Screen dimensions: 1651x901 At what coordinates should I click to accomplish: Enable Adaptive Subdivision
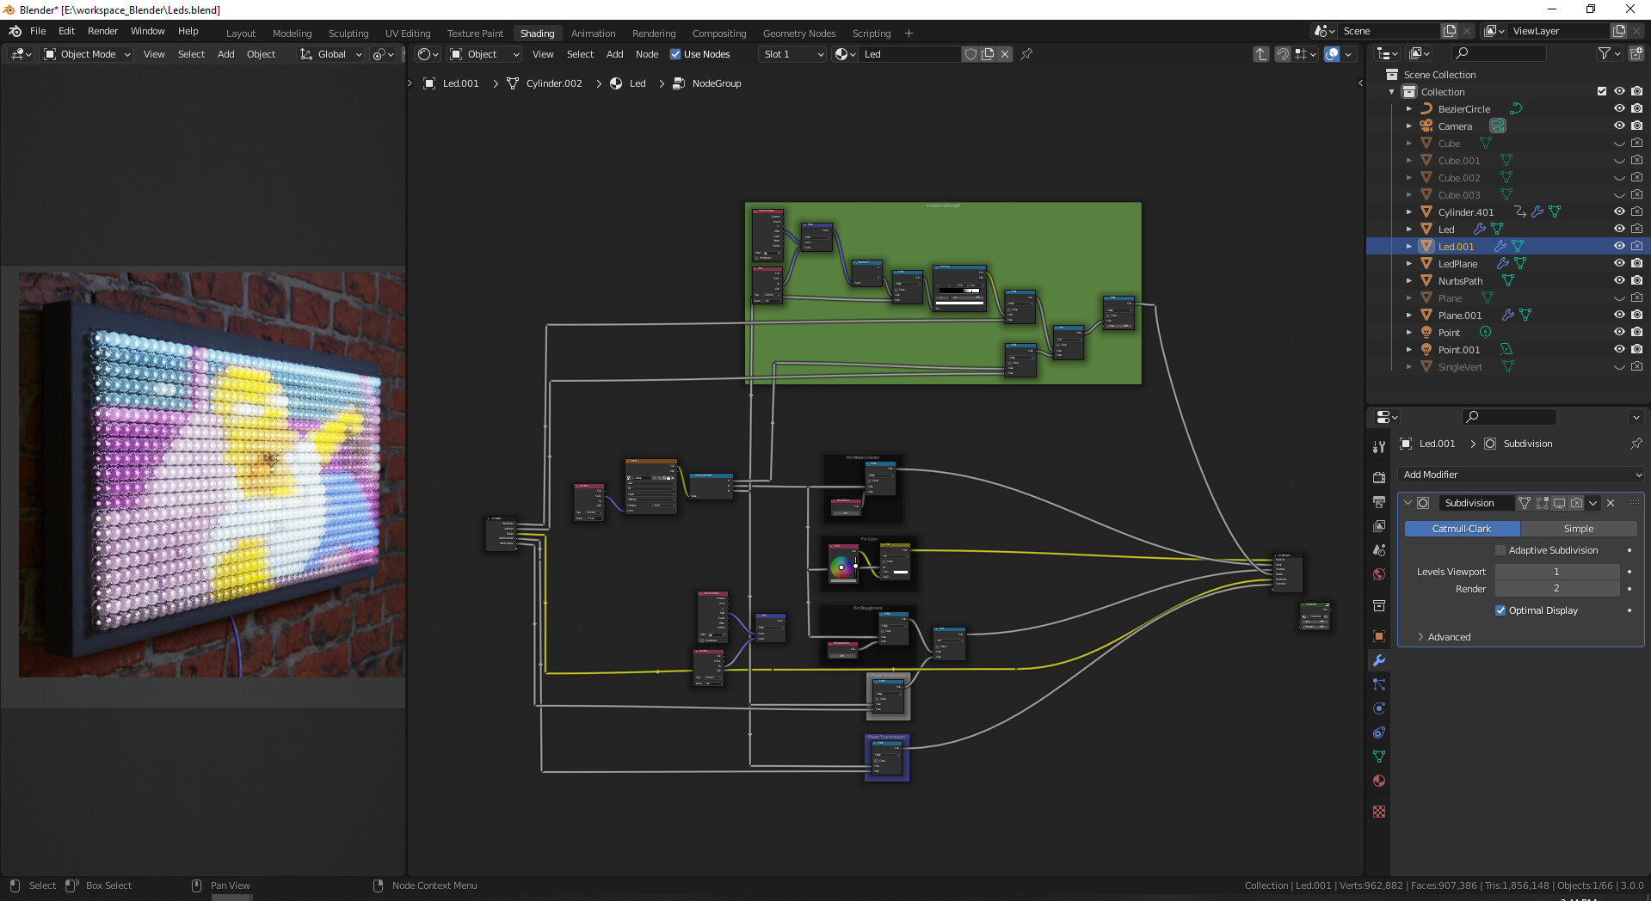click(1500, 550)
